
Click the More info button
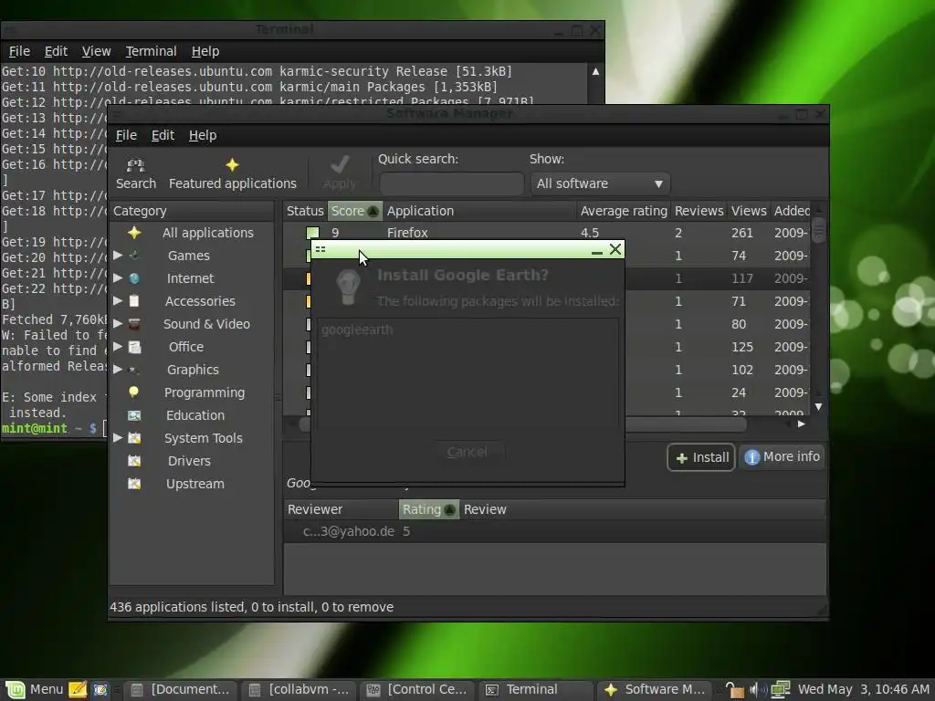pyautogui.click(x=782, y=456)
